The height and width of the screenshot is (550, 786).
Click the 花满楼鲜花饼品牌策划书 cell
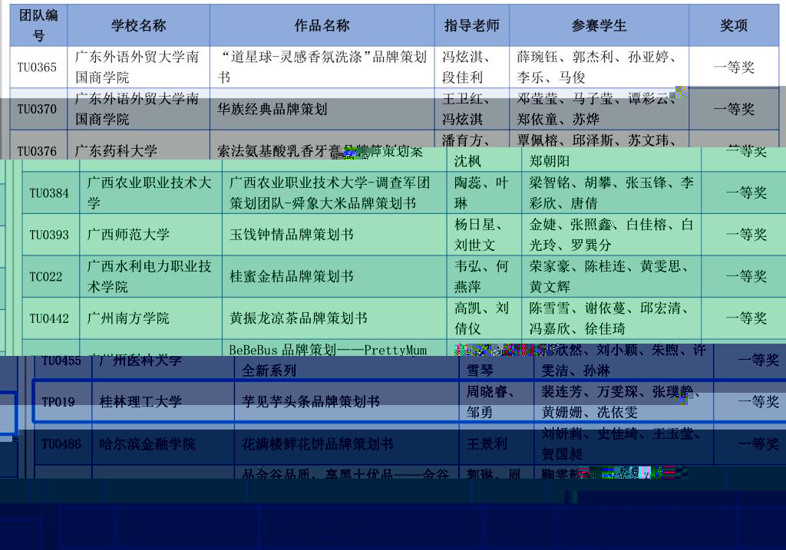(346, 444)
